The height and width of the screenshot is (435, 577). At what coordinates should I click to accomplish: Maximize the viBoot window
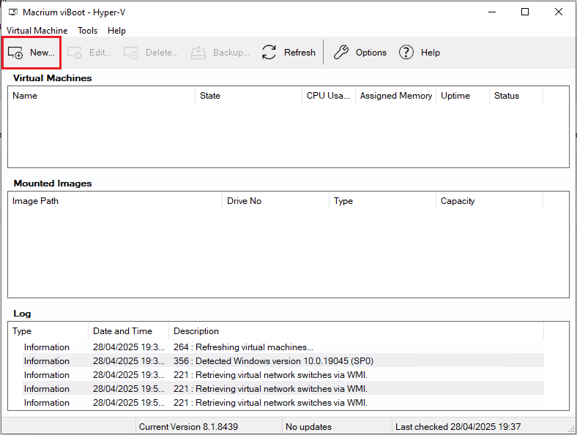[525, 12]
